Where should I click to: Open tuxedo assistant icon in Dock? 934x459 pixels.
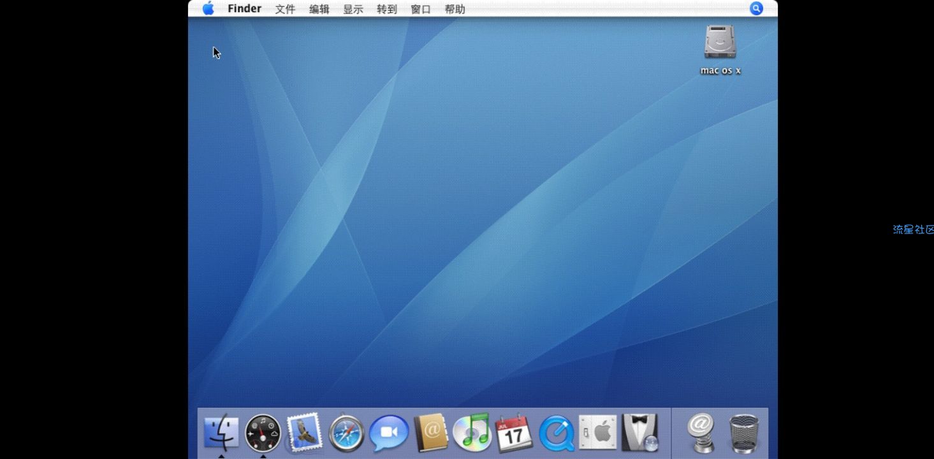639,433
